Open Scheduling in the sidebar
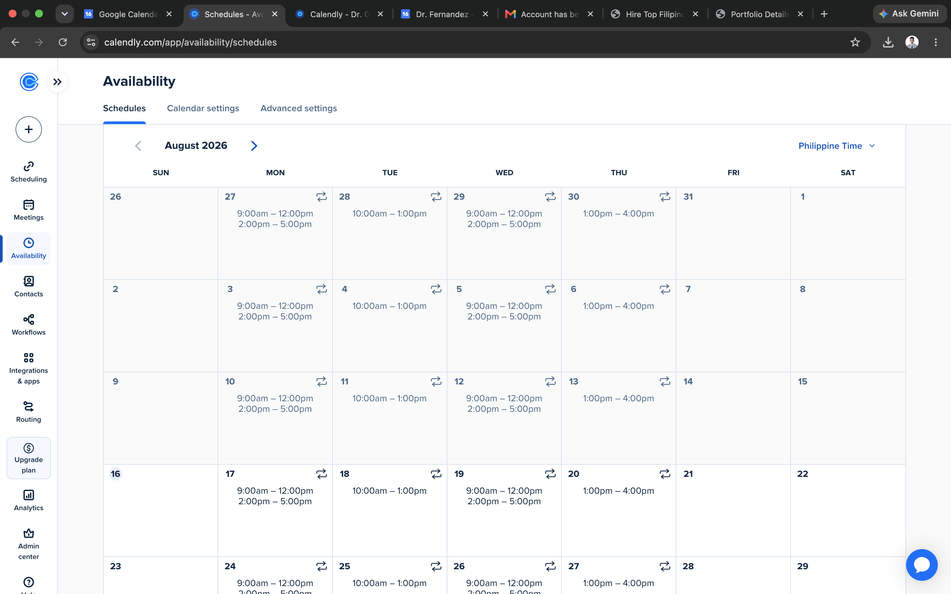The image size is (951, 594). pos(29,172)
